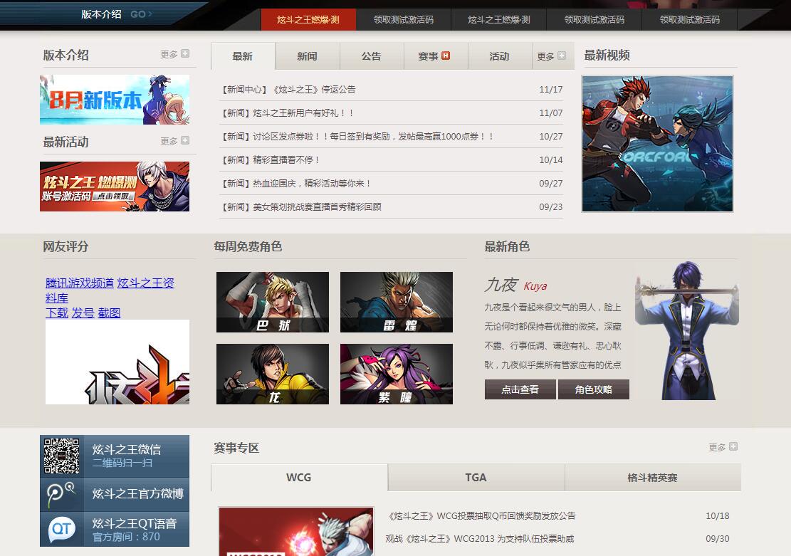Switch to the 活动 tab

point(499,56)
